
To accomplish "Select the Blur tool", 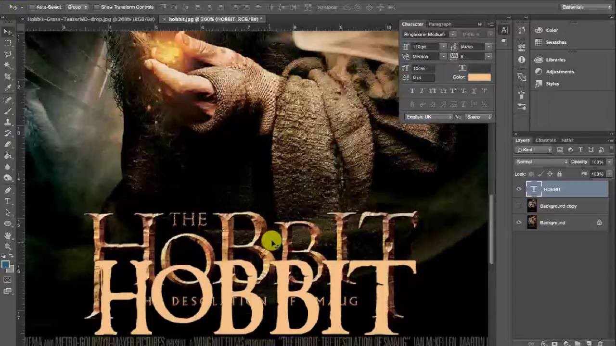I will [x=8, y=167].
